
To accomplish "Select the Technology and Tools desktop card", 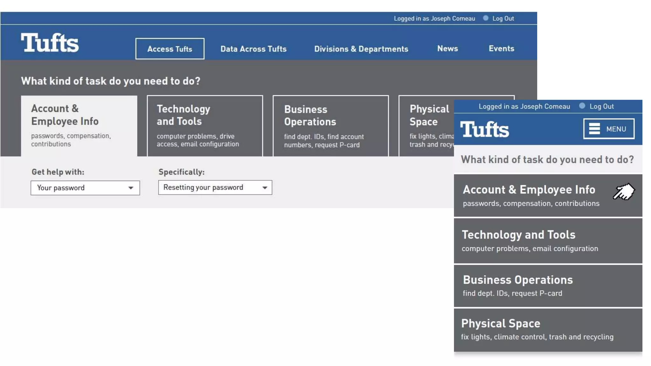I will [205, 126].
